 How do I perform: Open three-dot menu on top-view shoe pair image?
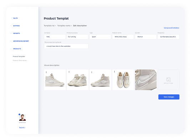(x=114, y=72)
